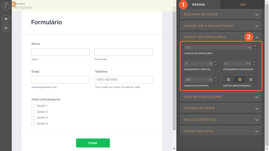
Task: Check the Opção 1 checkbox
Action: [33, 106]
